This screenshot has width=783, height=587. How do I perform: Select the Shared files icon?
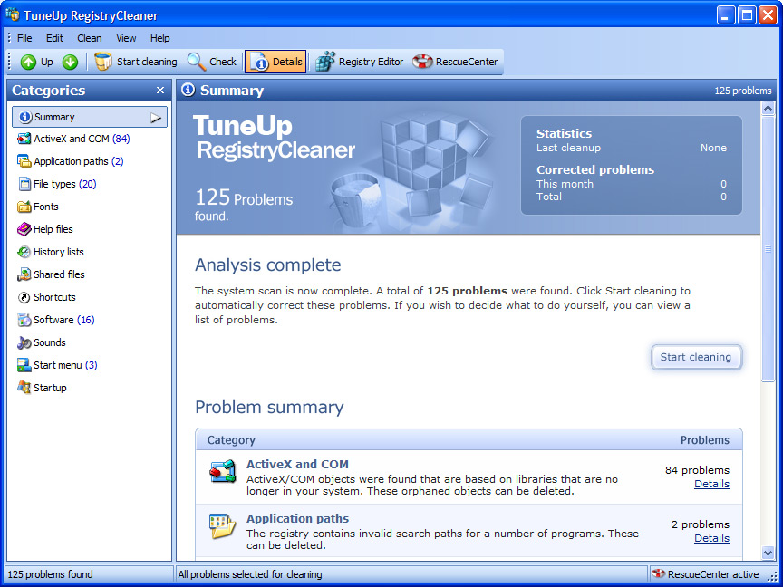click(24, 274)
